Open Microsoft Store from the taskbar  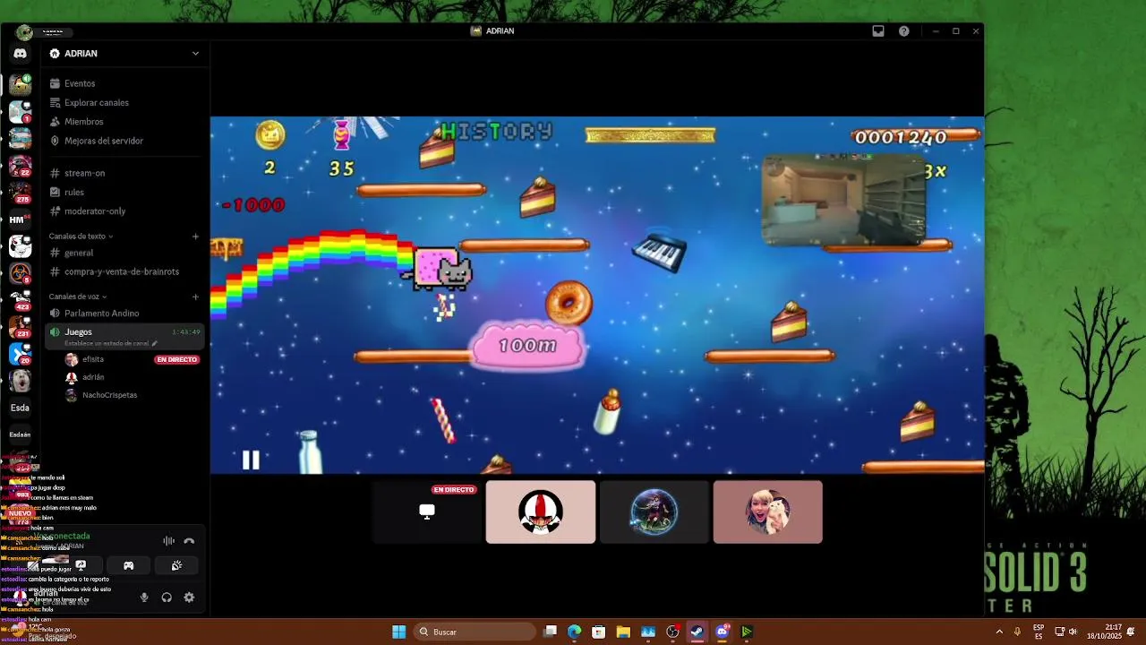pos(599,632)
